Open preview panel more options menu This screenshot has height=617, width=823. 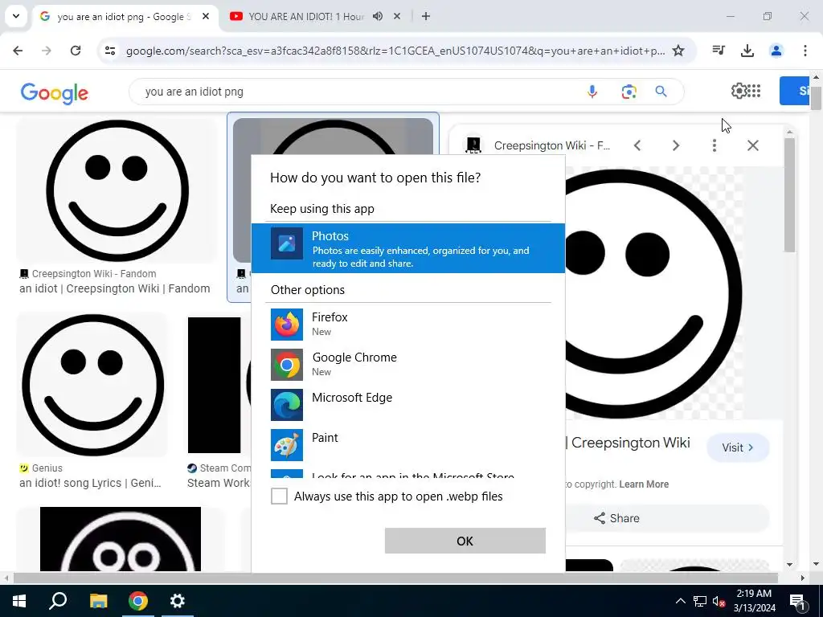tap(714, 145)
